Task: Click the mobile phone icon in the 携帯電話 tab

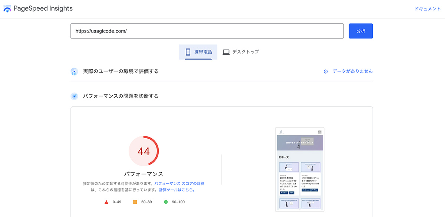Action: click(188, 52)
